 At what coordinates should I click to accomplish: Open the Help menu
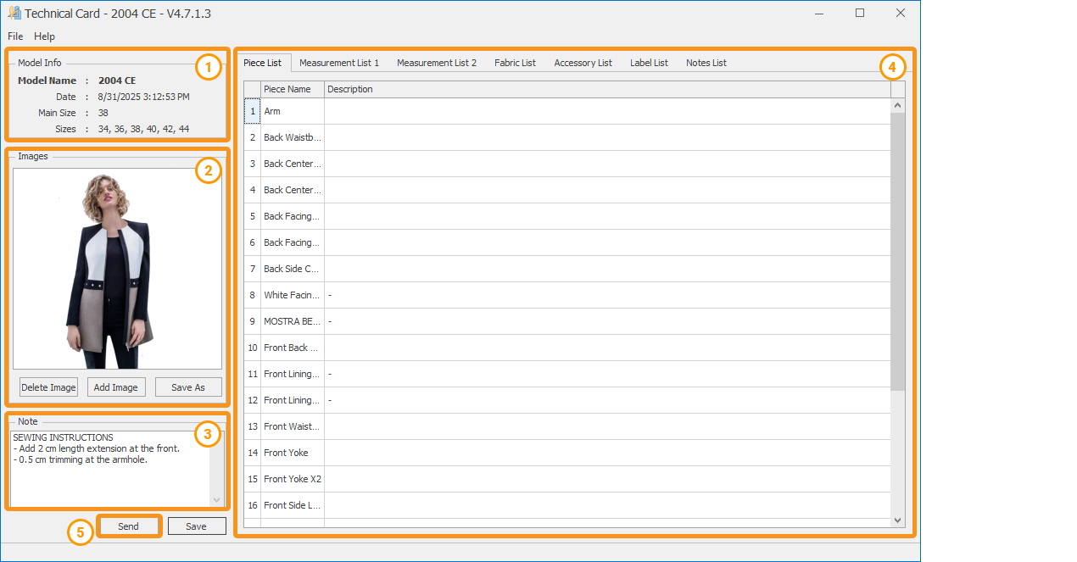coord(44,36)
